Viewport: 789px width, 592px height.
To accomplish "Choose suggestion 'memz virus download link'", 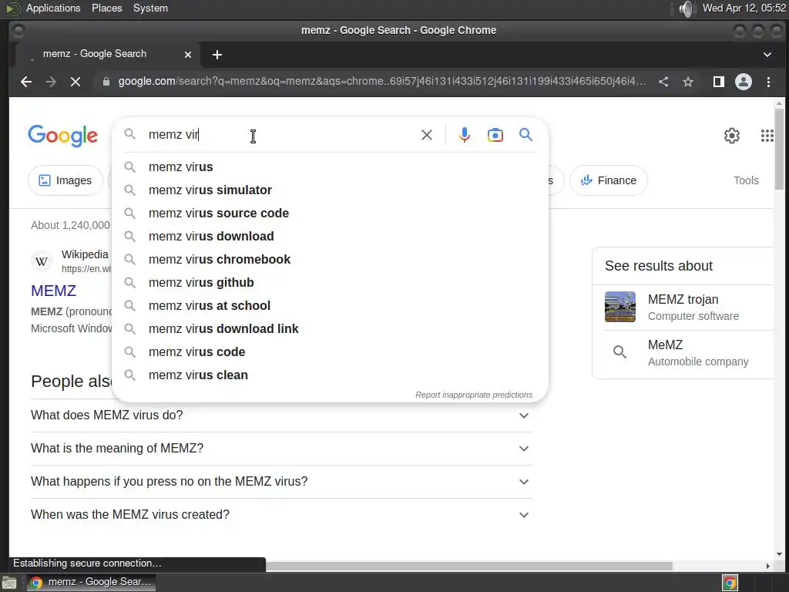I will tap(330, 329).
